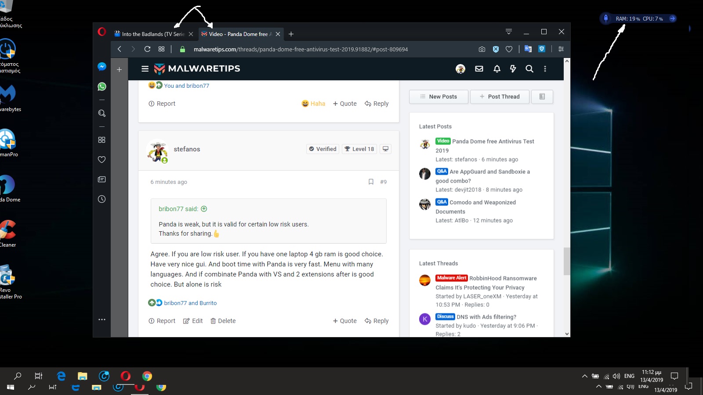Add page to bookmarks with address bar heart
703x395 pixels.
click(x=509, y=49)
